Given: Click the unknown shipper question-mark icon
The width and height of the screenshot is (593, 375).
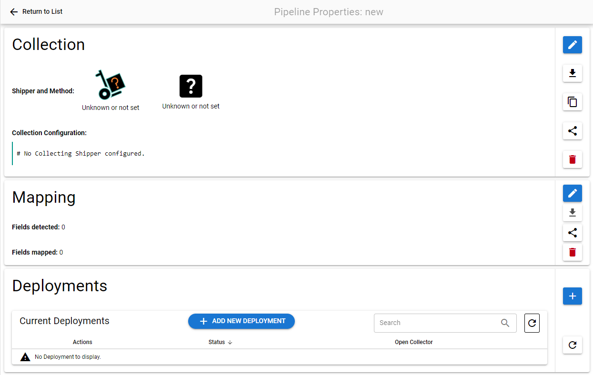Looking at the screenshot, I should click(191, 86).
